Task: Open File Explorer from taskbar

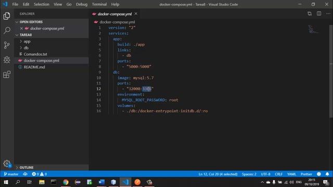Action: coord(42,182)
